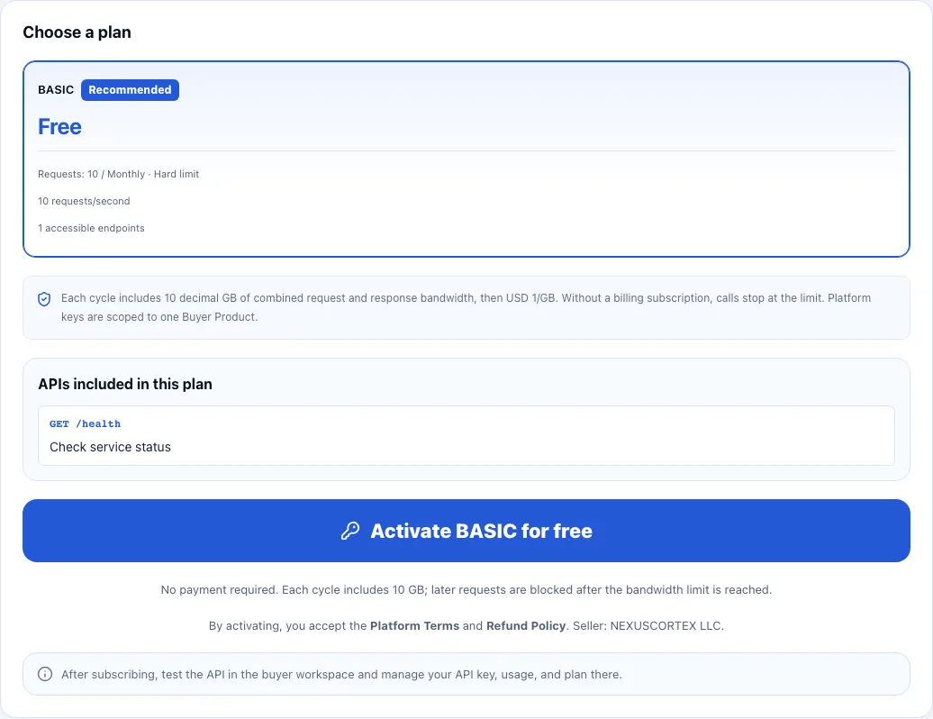933x719 pixels.
Task: Click the "10 requests/second" line
Action: pos(84,201)
